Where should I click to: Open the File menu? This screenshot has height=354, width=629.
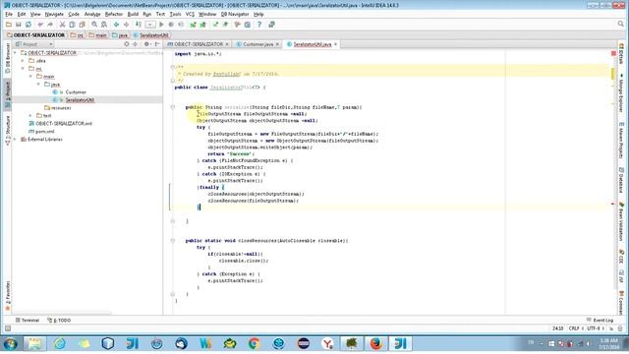(x=9, y=14)
